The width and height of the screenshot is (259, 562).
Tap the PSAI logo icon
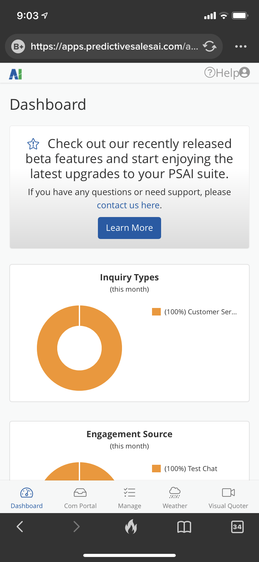click(15, 74)
